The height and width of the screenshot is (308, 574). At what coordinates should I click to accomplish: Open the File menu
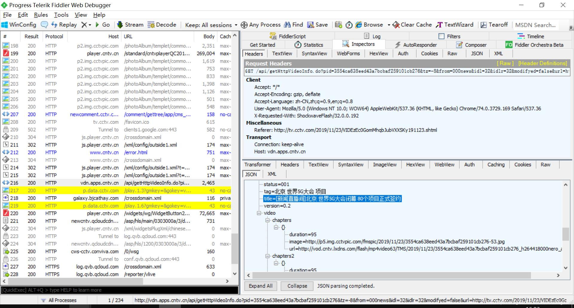7,15
